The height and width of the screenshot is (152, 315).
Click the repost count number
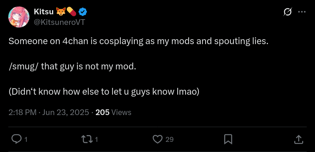[x=96, y=140]
